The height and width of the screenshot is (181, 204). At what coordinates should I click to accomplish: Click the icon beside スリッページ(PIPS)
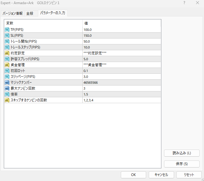point(7,77)
